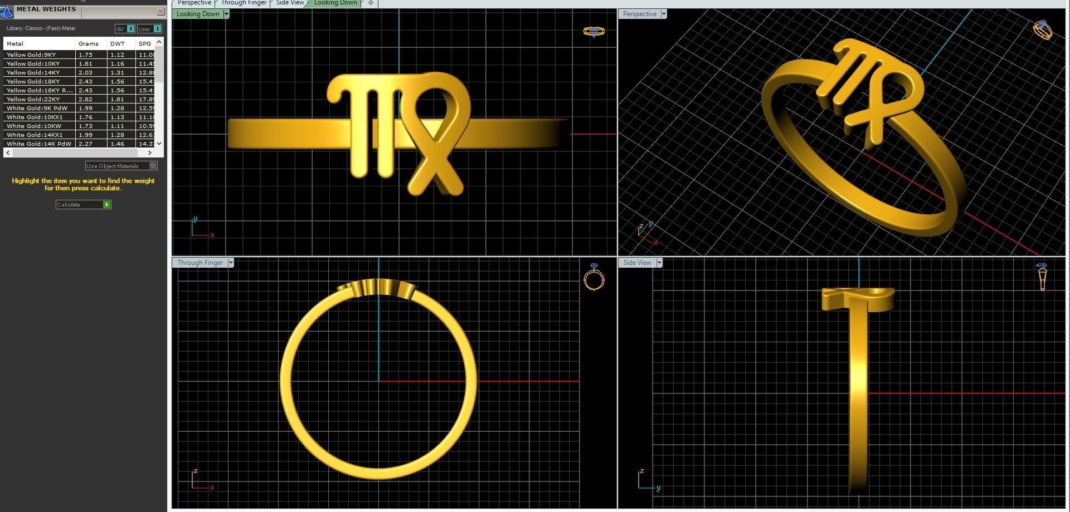
Task: Click the ring orientation icon in Side View
Action: 1042,277
